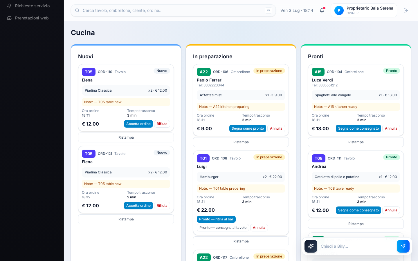Click the logout icon in header

pyautogui.click(x=406, y=10)
